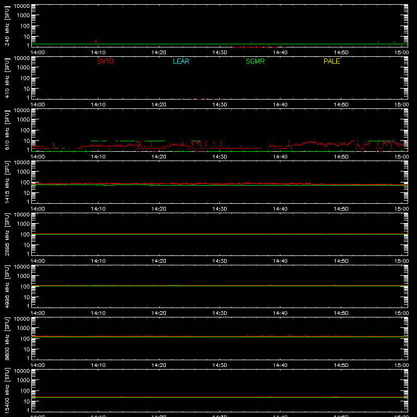Viewport: 417px width, 417px height.
Task: Click the 15:00 tick under the 245 MHz panel
Action: [401, 53]
